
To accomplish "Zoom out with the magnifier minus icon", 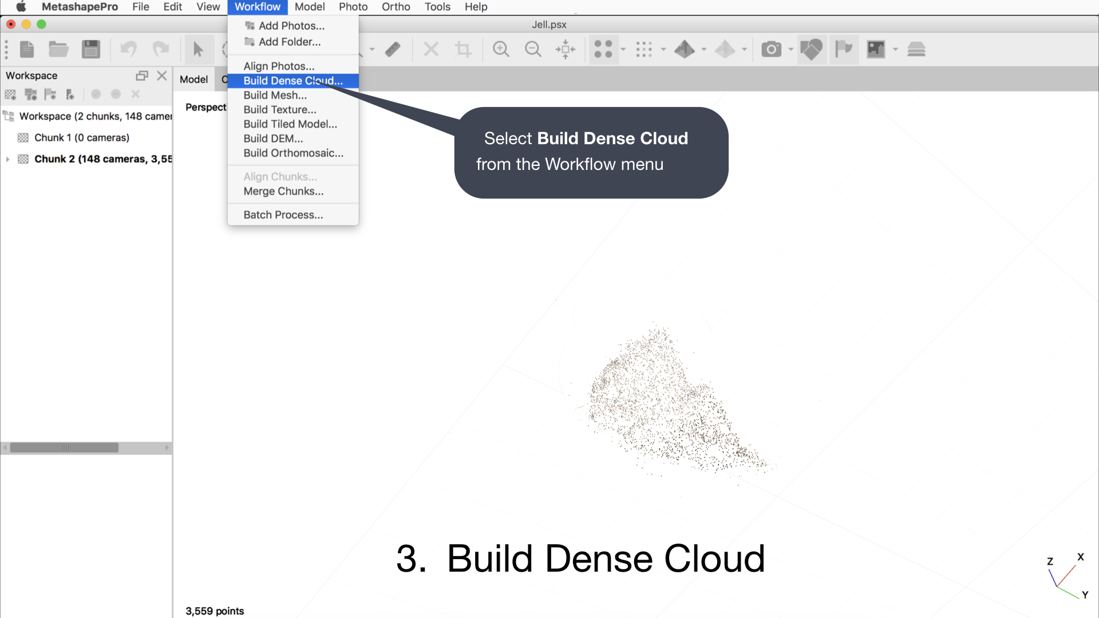I will [533, 49].
